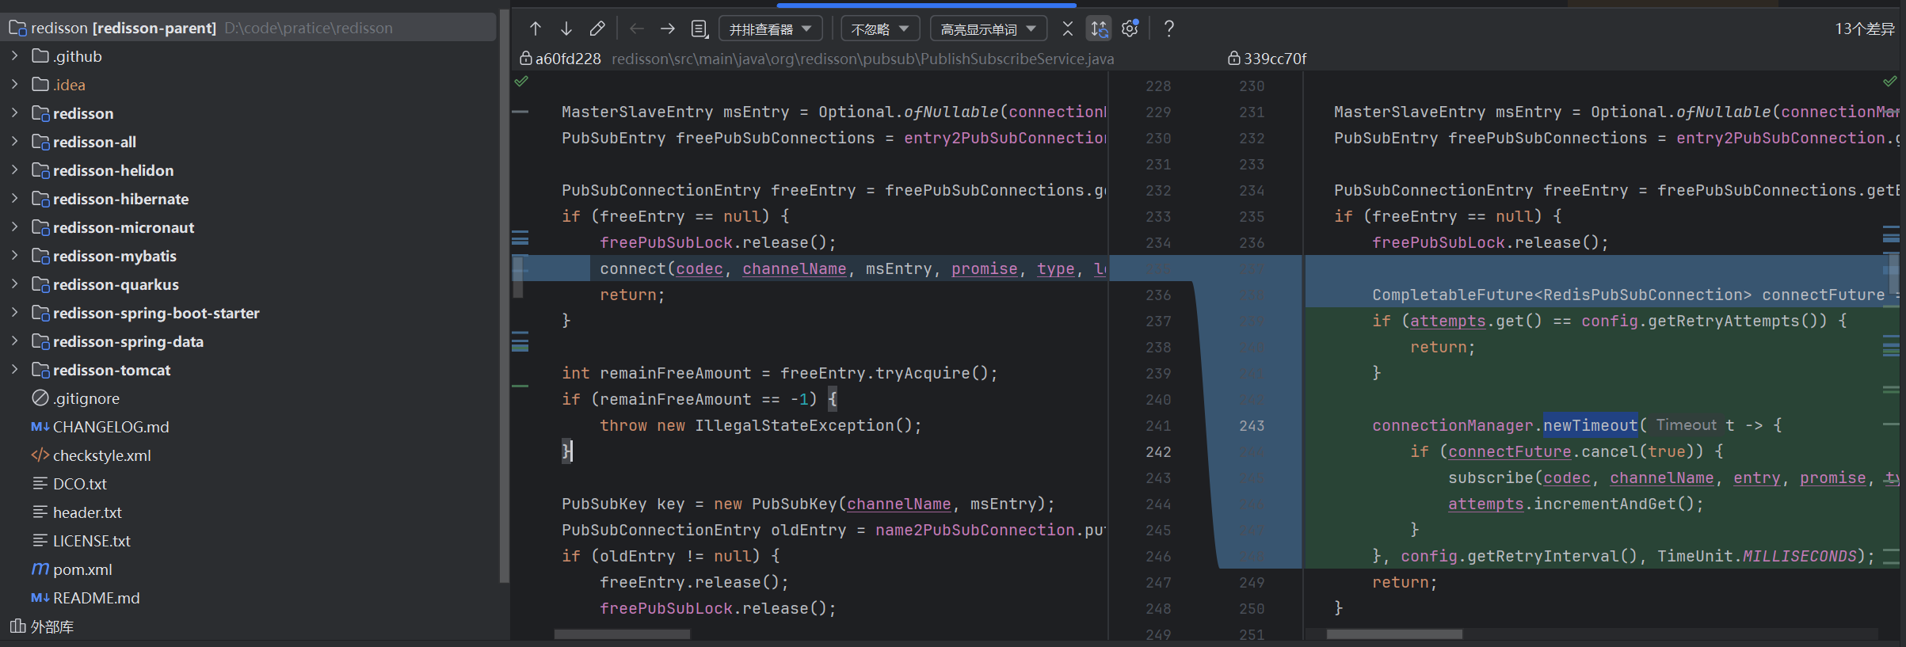Compare next file with right arrow
The image size is (1906, 647).
[x=668, y=29]
